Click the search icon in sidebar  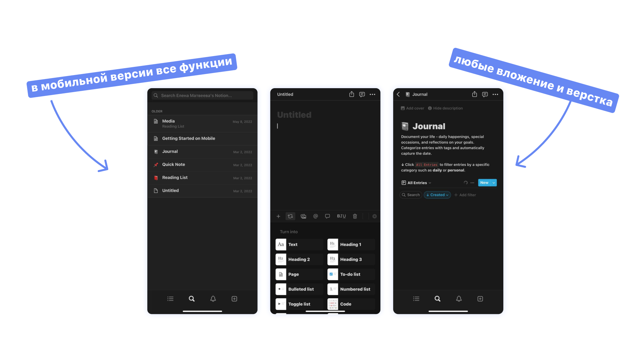click(192, 299)
